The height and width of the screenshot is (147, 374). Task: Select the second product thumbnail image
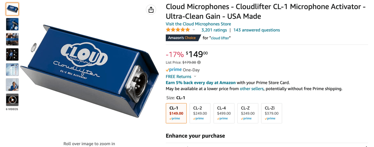tap(12, 24)
